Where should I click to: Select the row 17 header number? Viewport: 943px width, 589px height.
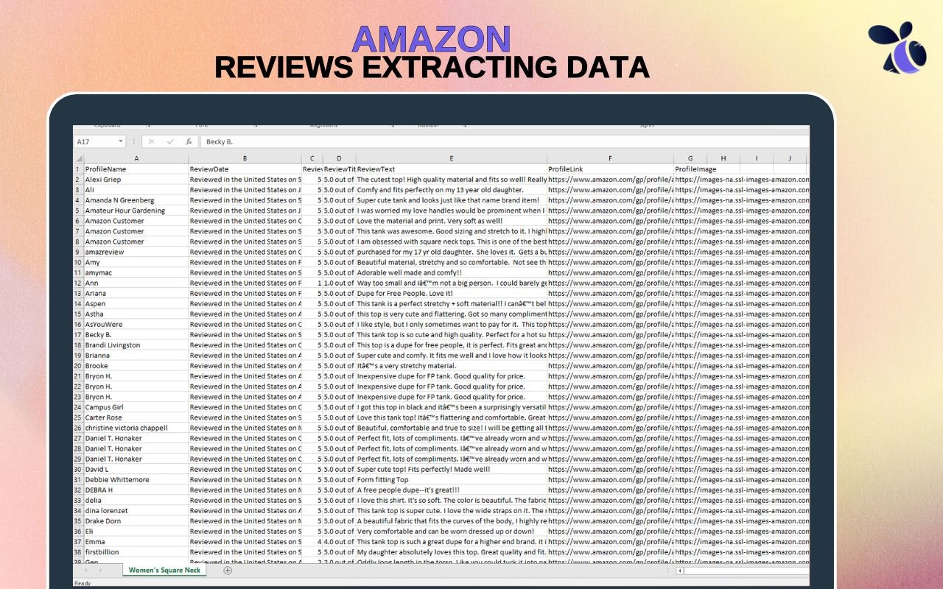78,334
